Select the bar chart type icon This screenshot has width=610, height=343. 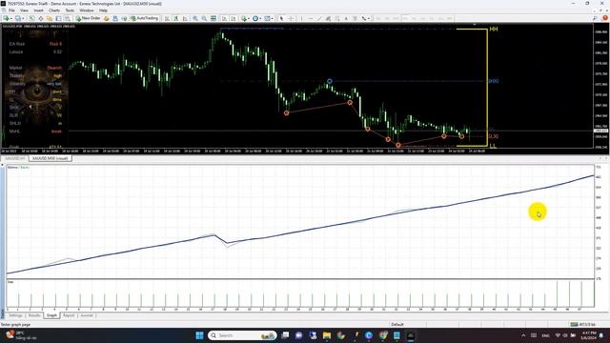[x=167, y=18]
